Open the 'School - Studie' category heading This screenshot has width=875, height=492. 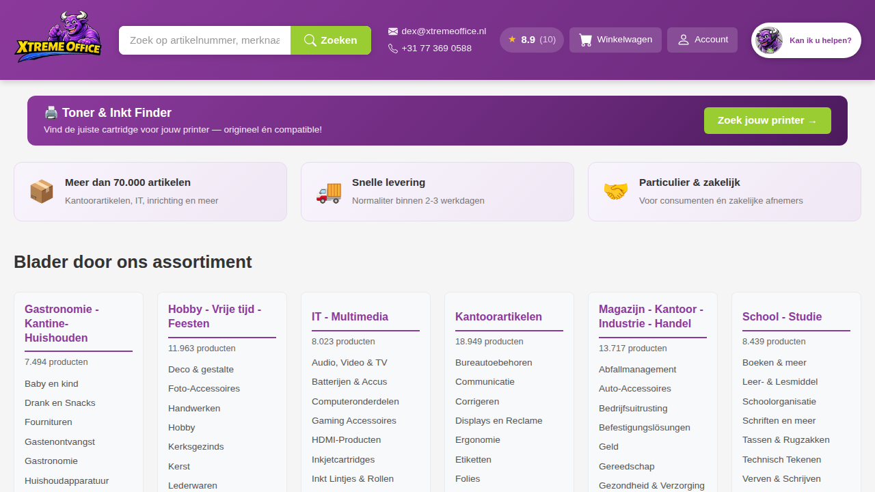[781, 316]
